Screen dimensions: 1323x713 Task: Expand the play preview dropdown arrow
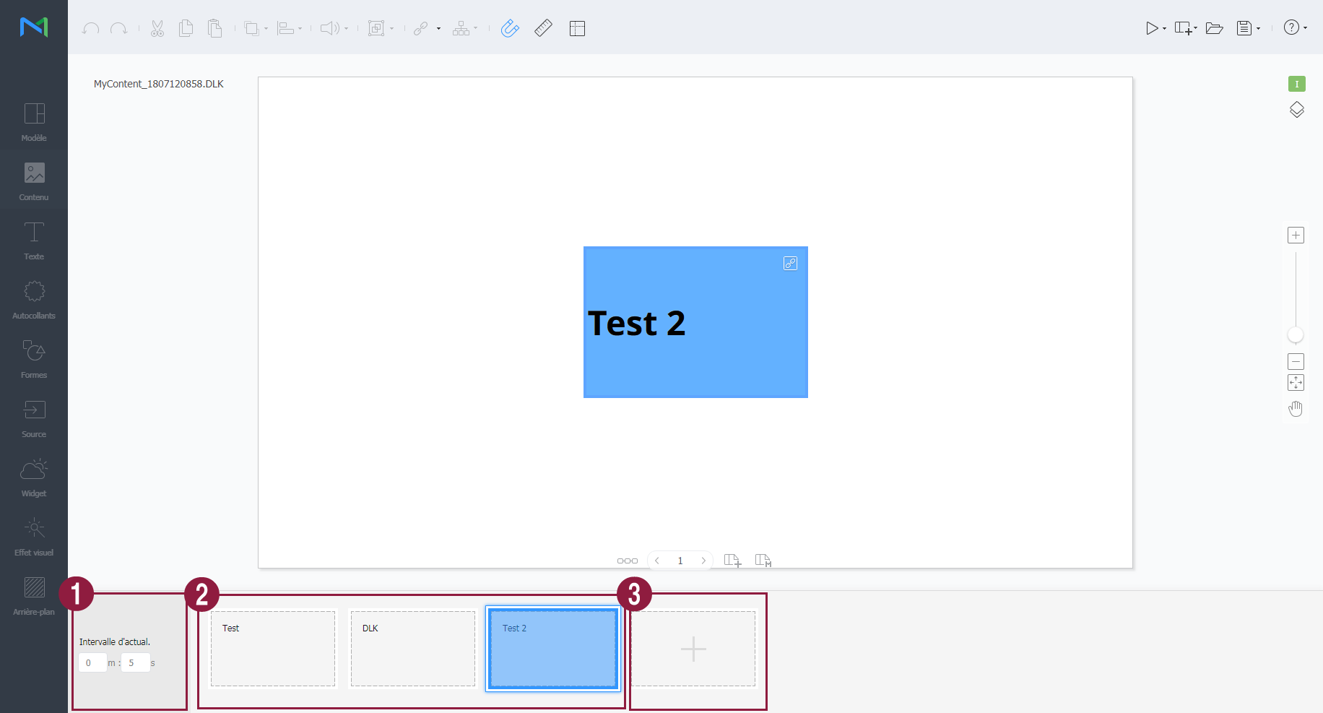[x=1164, y=29]
